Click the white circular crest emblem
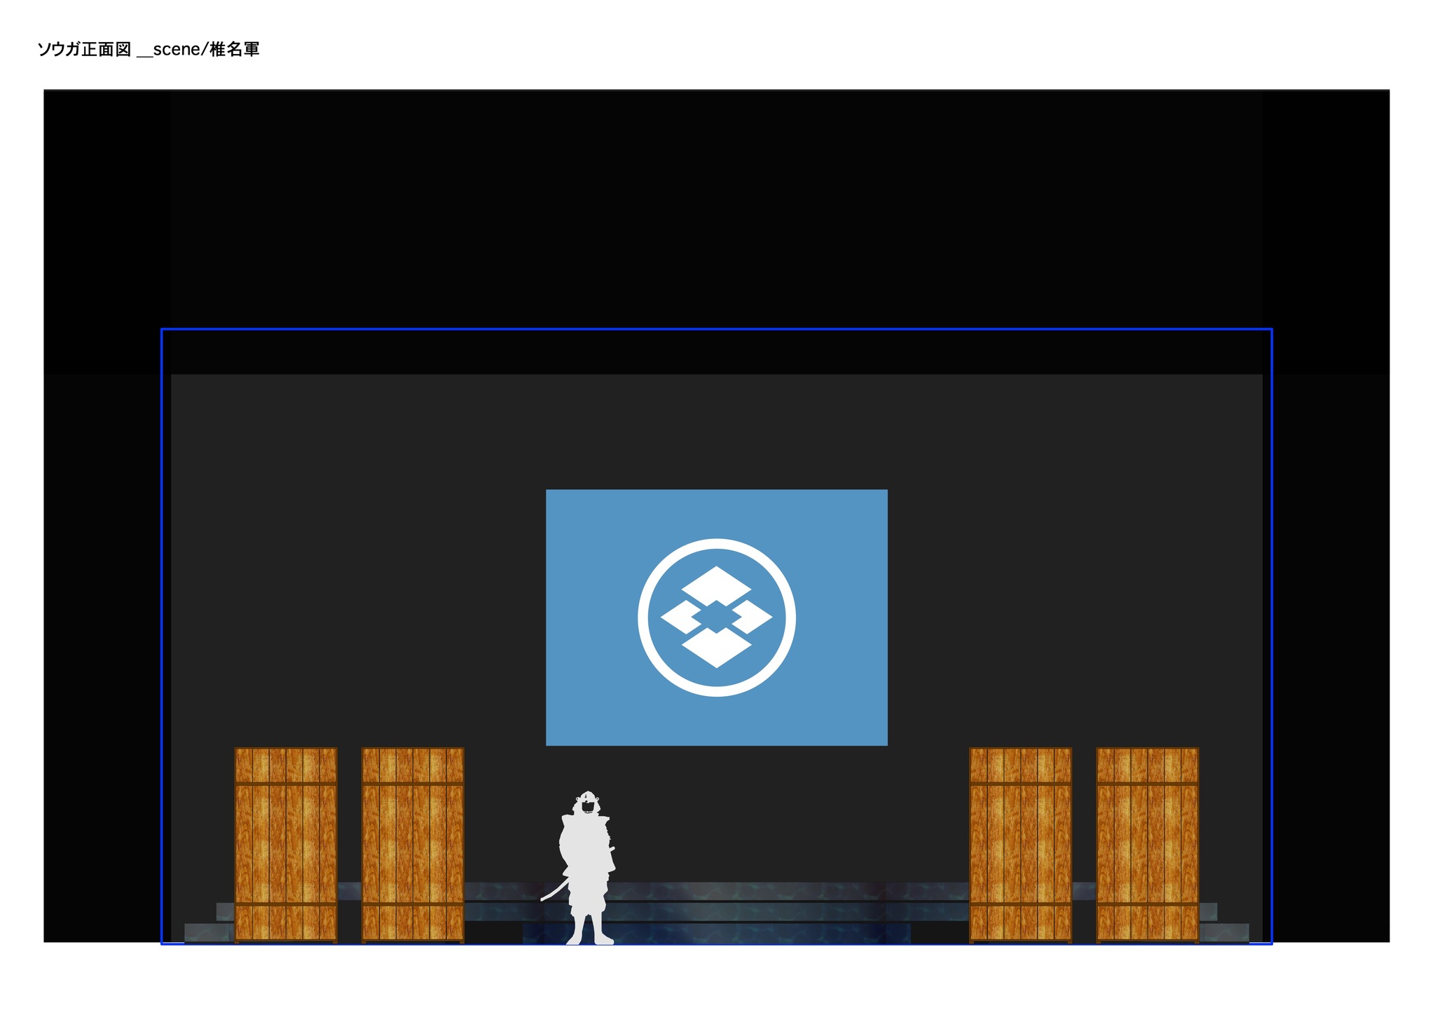 (716, 618)
